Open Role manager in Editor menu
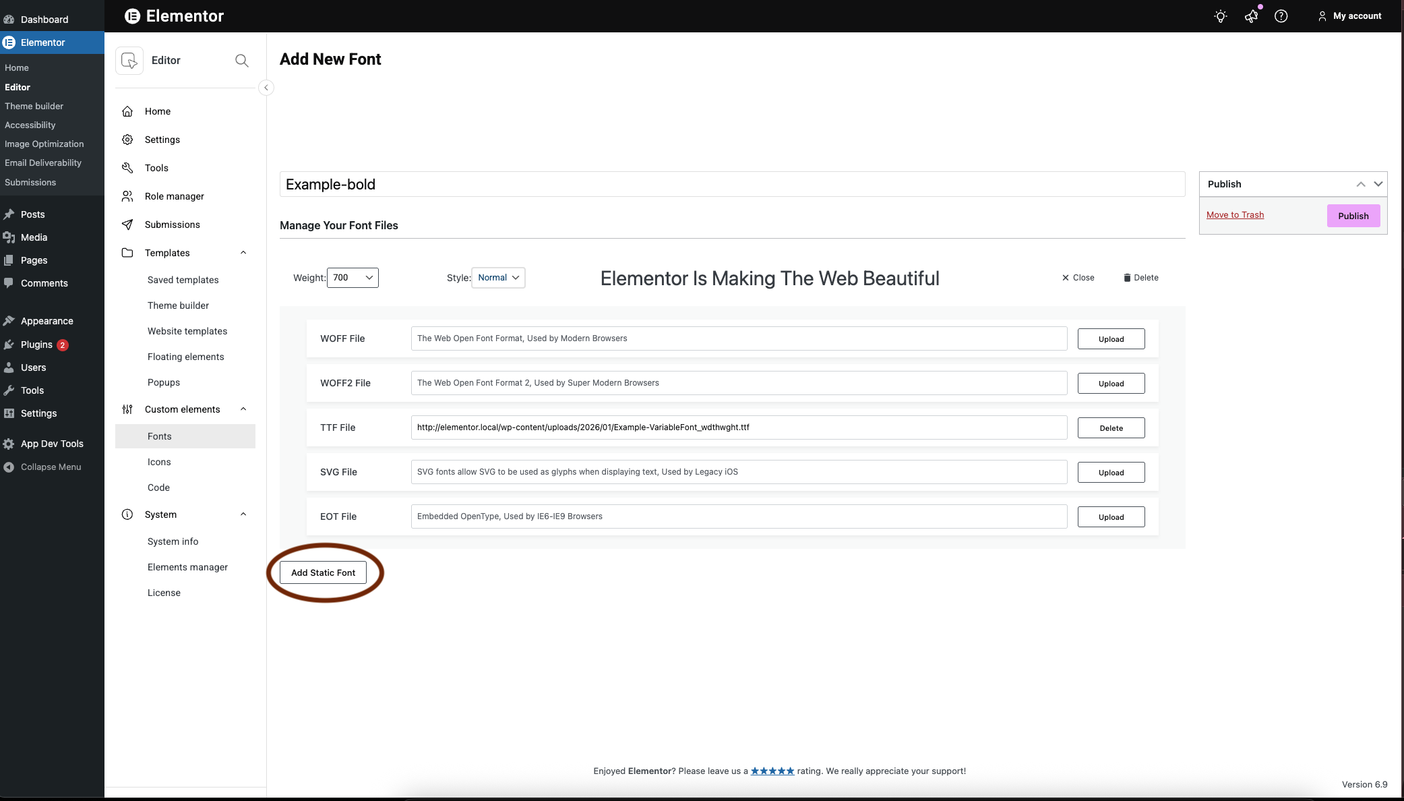1404x801 pixels. [174, 196]
